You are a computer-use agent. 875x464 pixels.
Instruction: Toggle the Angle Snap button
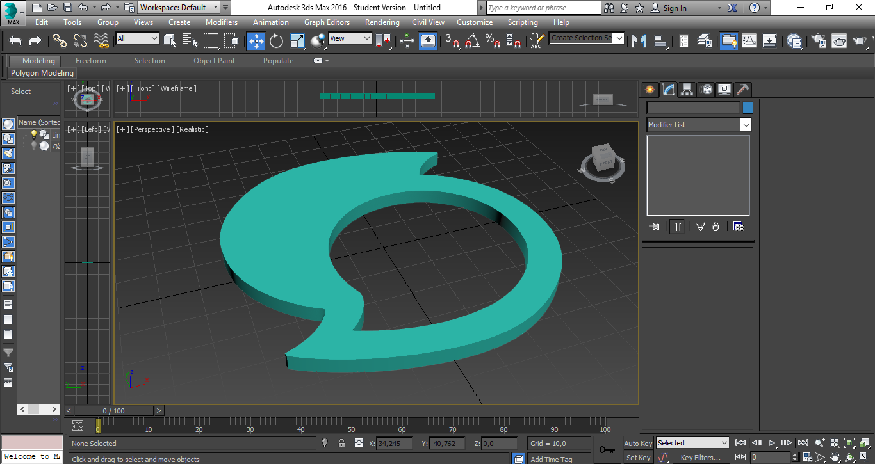click(473, 41)
